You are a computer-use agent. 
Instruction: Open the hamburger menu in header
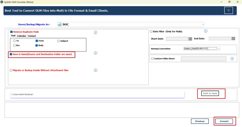(228, 10)
